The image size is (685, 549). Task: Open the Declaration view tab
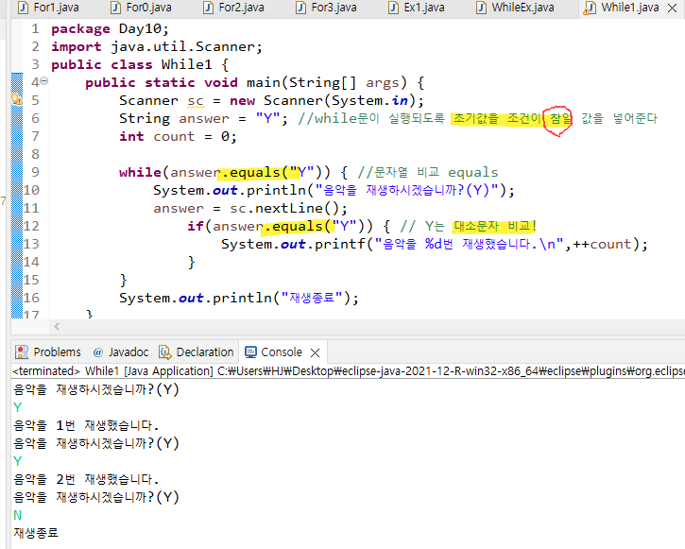(x=197, y=352)
